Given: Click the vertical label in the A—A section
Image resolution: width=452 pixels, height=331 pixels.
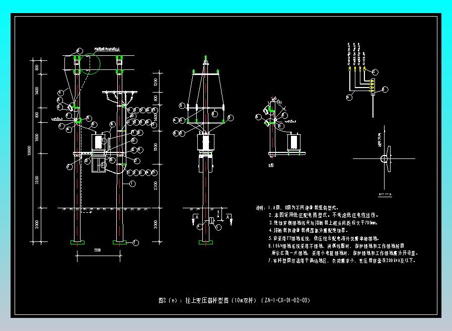Looking at the screenshot, I should tap(380, 140).
